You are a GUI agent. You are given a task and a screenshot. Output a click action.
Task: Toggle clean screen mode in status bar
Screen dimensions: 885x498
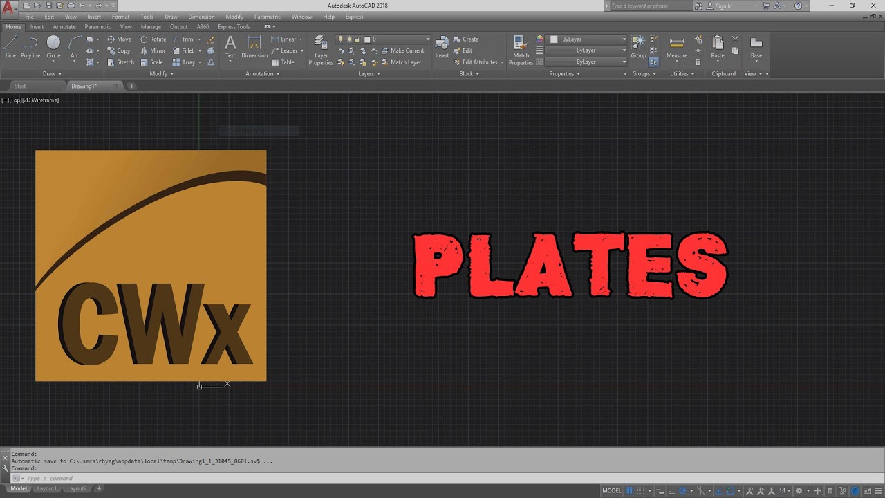click(867, 490)
